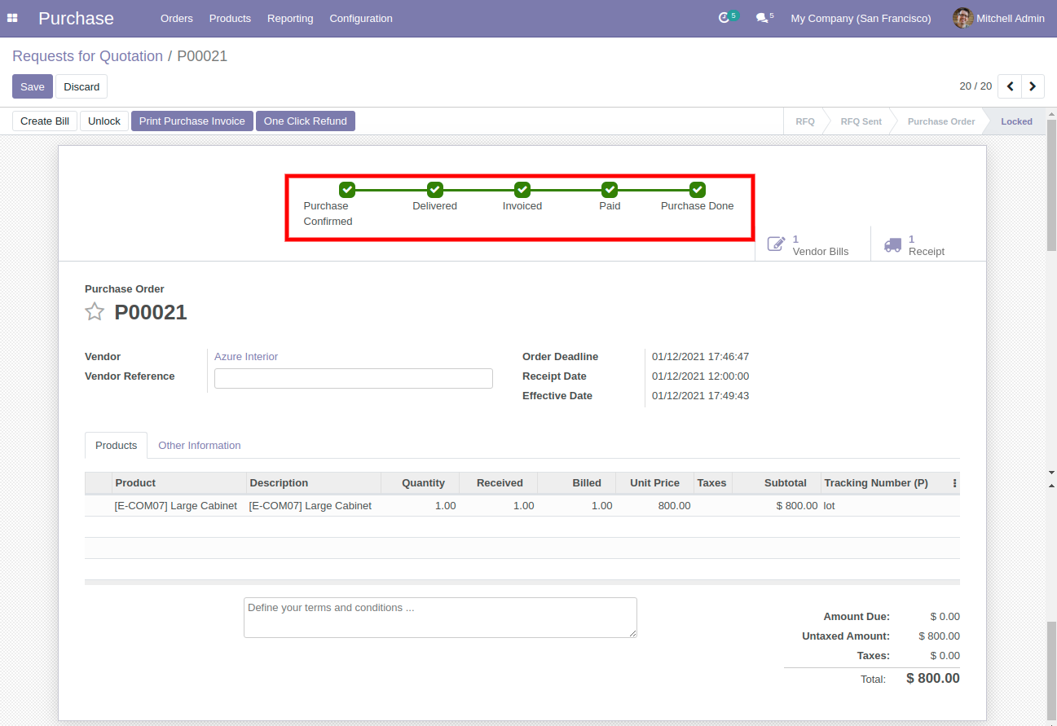Open the Orders menu

(176, 18)
